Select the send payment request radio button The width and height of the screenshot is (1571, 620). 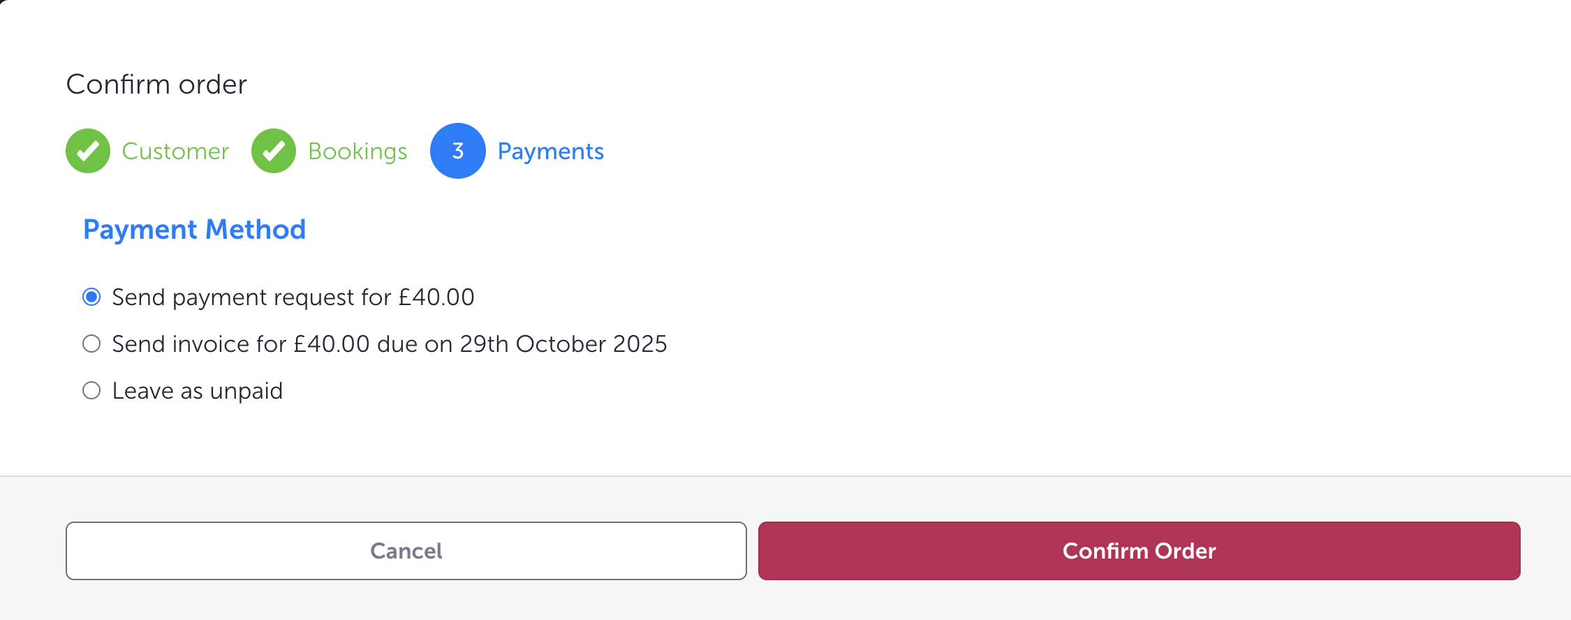[x=91, y=297]
